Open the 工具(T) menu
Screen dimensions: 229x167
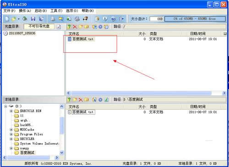(x=56, y=11)
